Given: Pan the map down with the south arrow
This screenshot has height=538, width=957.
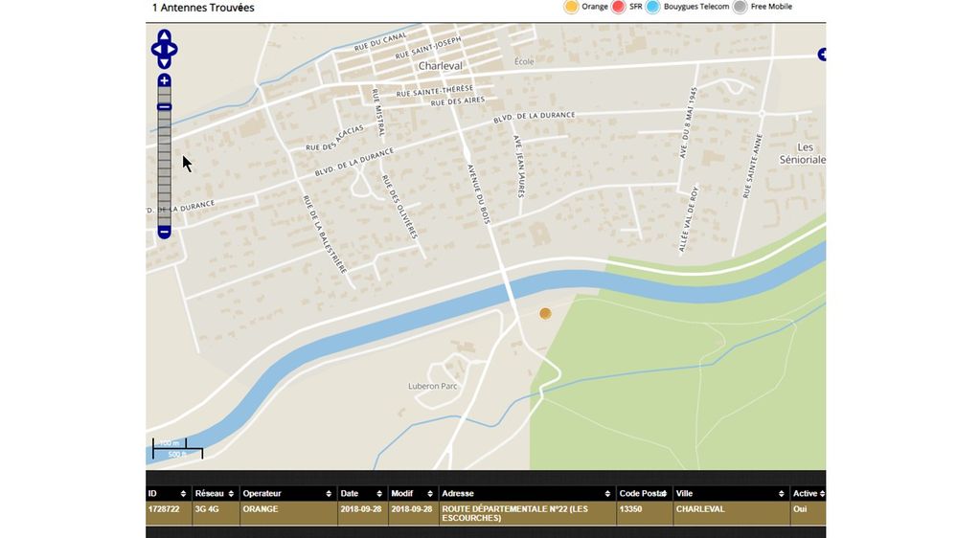Looking at the screenshot, I should point(164,63).
